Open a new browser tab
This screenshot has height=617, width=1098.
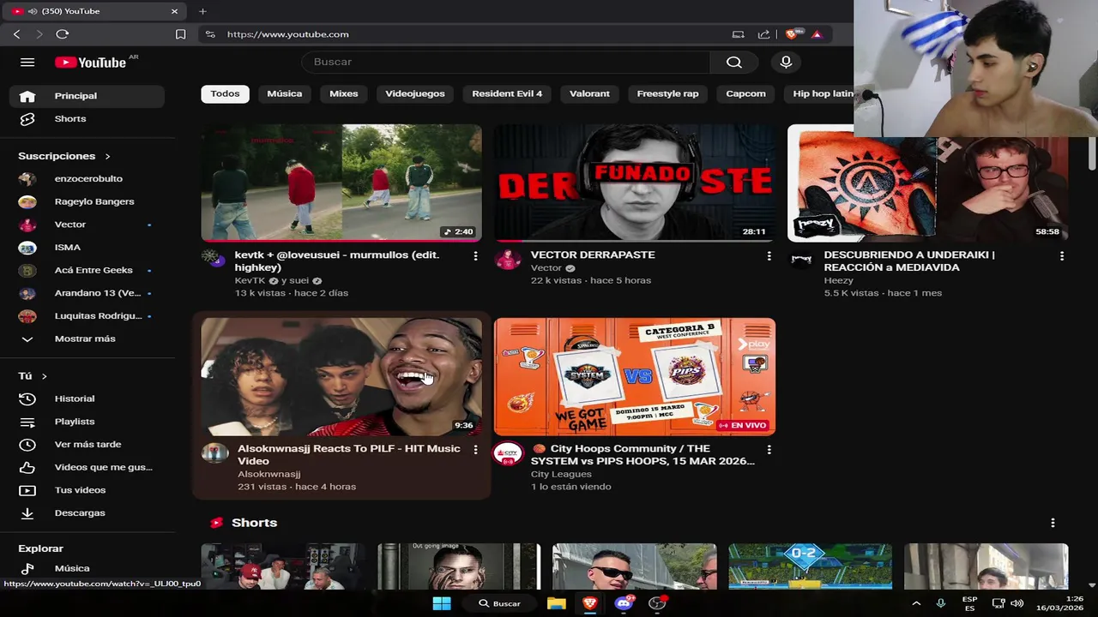(202, 11)
